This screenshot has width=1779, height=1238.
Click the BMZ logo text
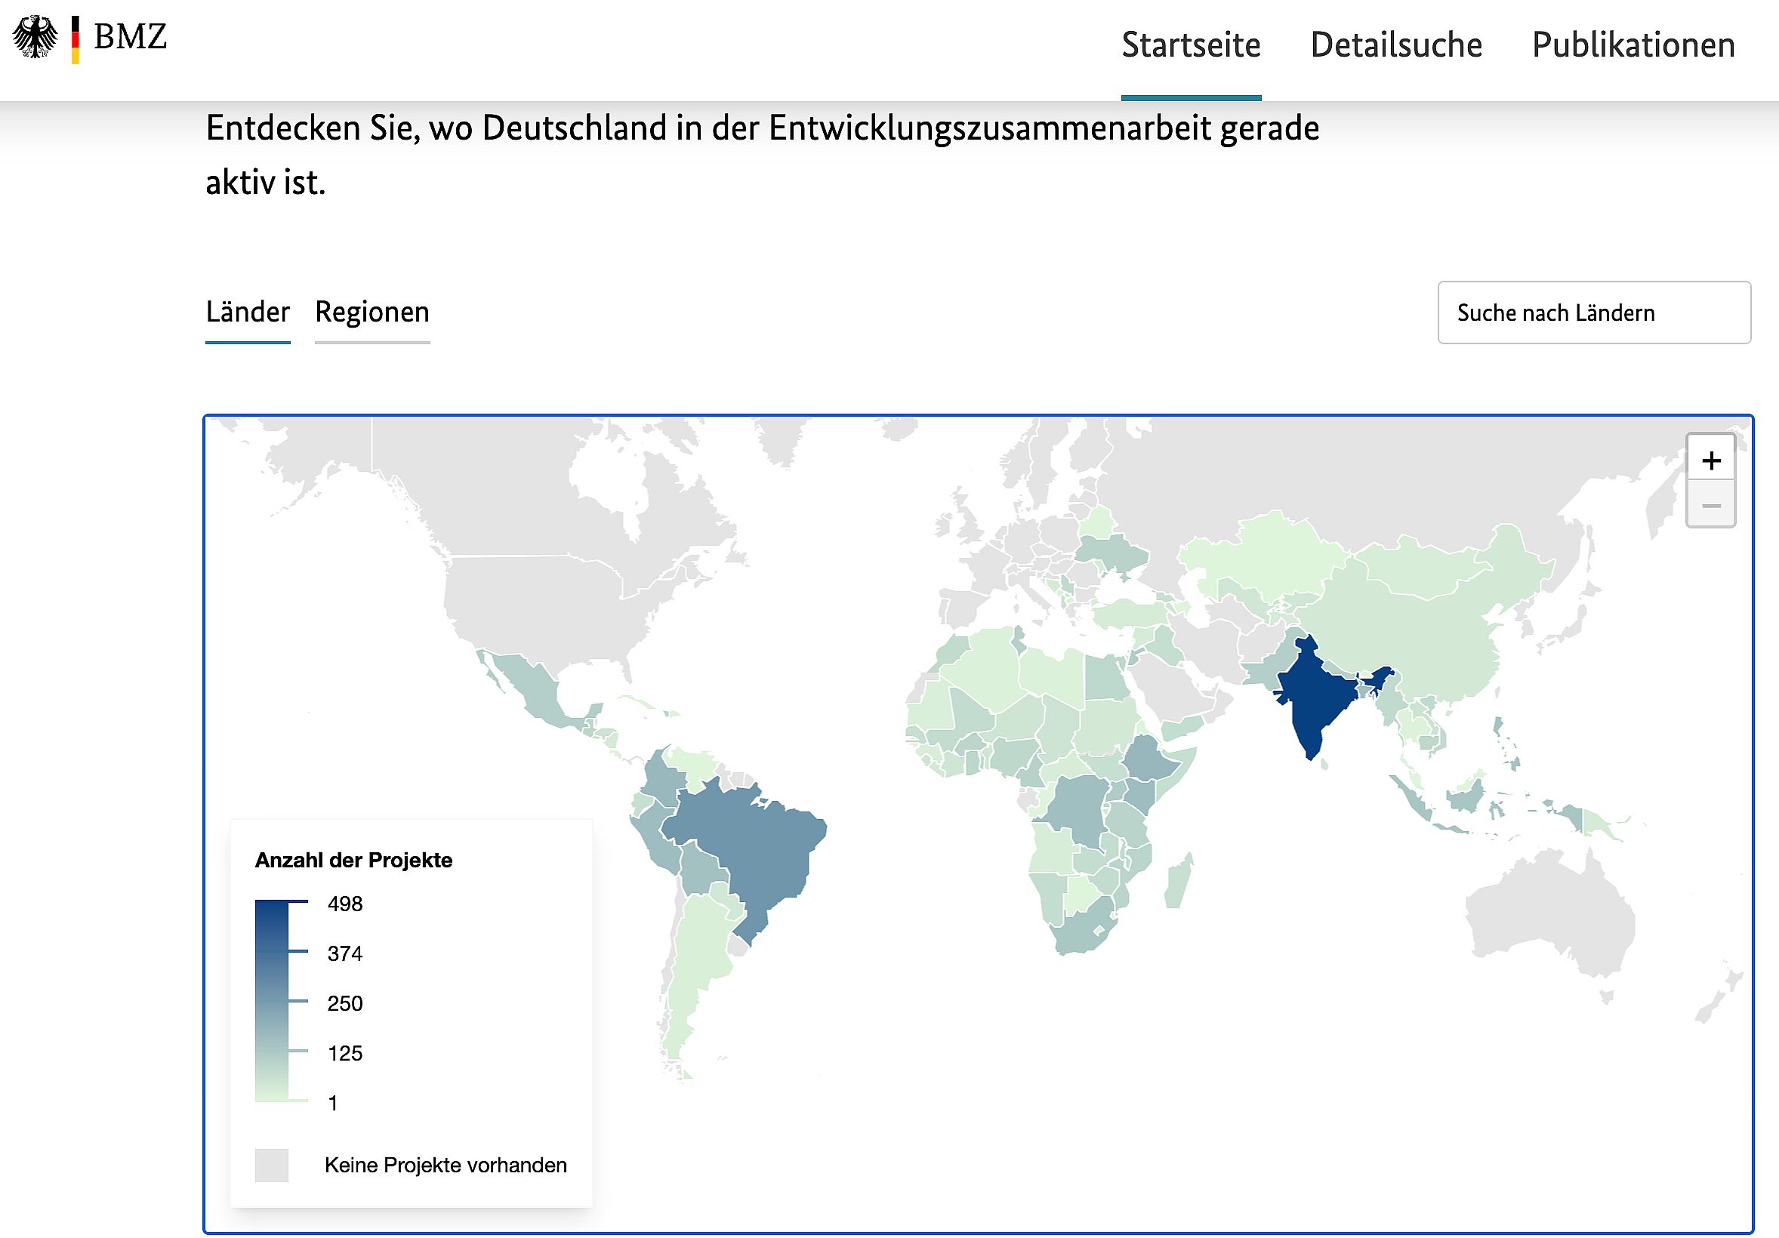130,37
